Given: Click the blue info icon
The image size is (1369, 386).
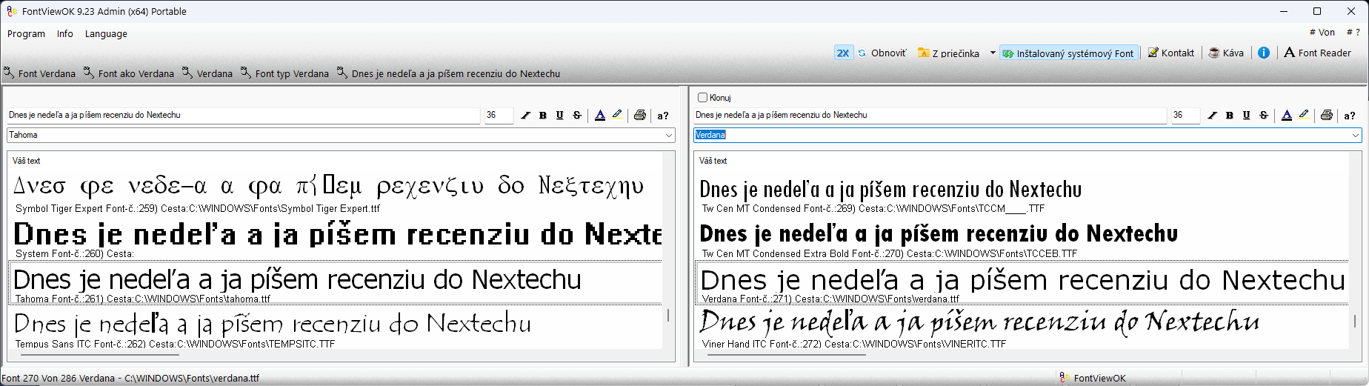Looking at the screenshot, I should pos(1264,53).
